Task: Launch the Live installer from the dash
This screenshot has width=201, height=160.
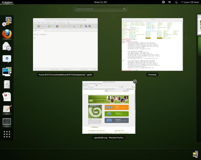Action: [7, 22]
